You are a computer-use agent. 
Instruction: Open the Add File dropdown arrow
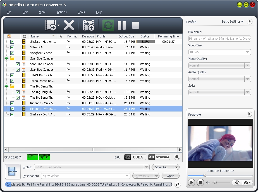coord(58,25)
